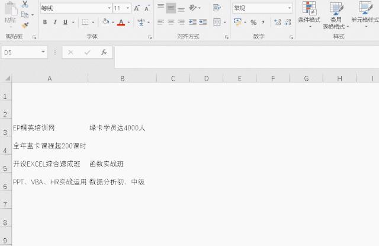Open 条件格式 conditional formatting
Viewport: 379px width, 246px height.
click(x=309, y=14)
